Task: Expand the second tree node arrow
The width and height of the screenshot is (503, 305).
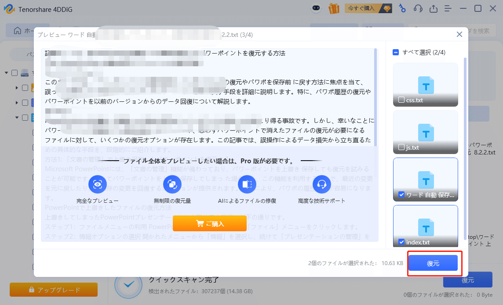Action: 17,88
